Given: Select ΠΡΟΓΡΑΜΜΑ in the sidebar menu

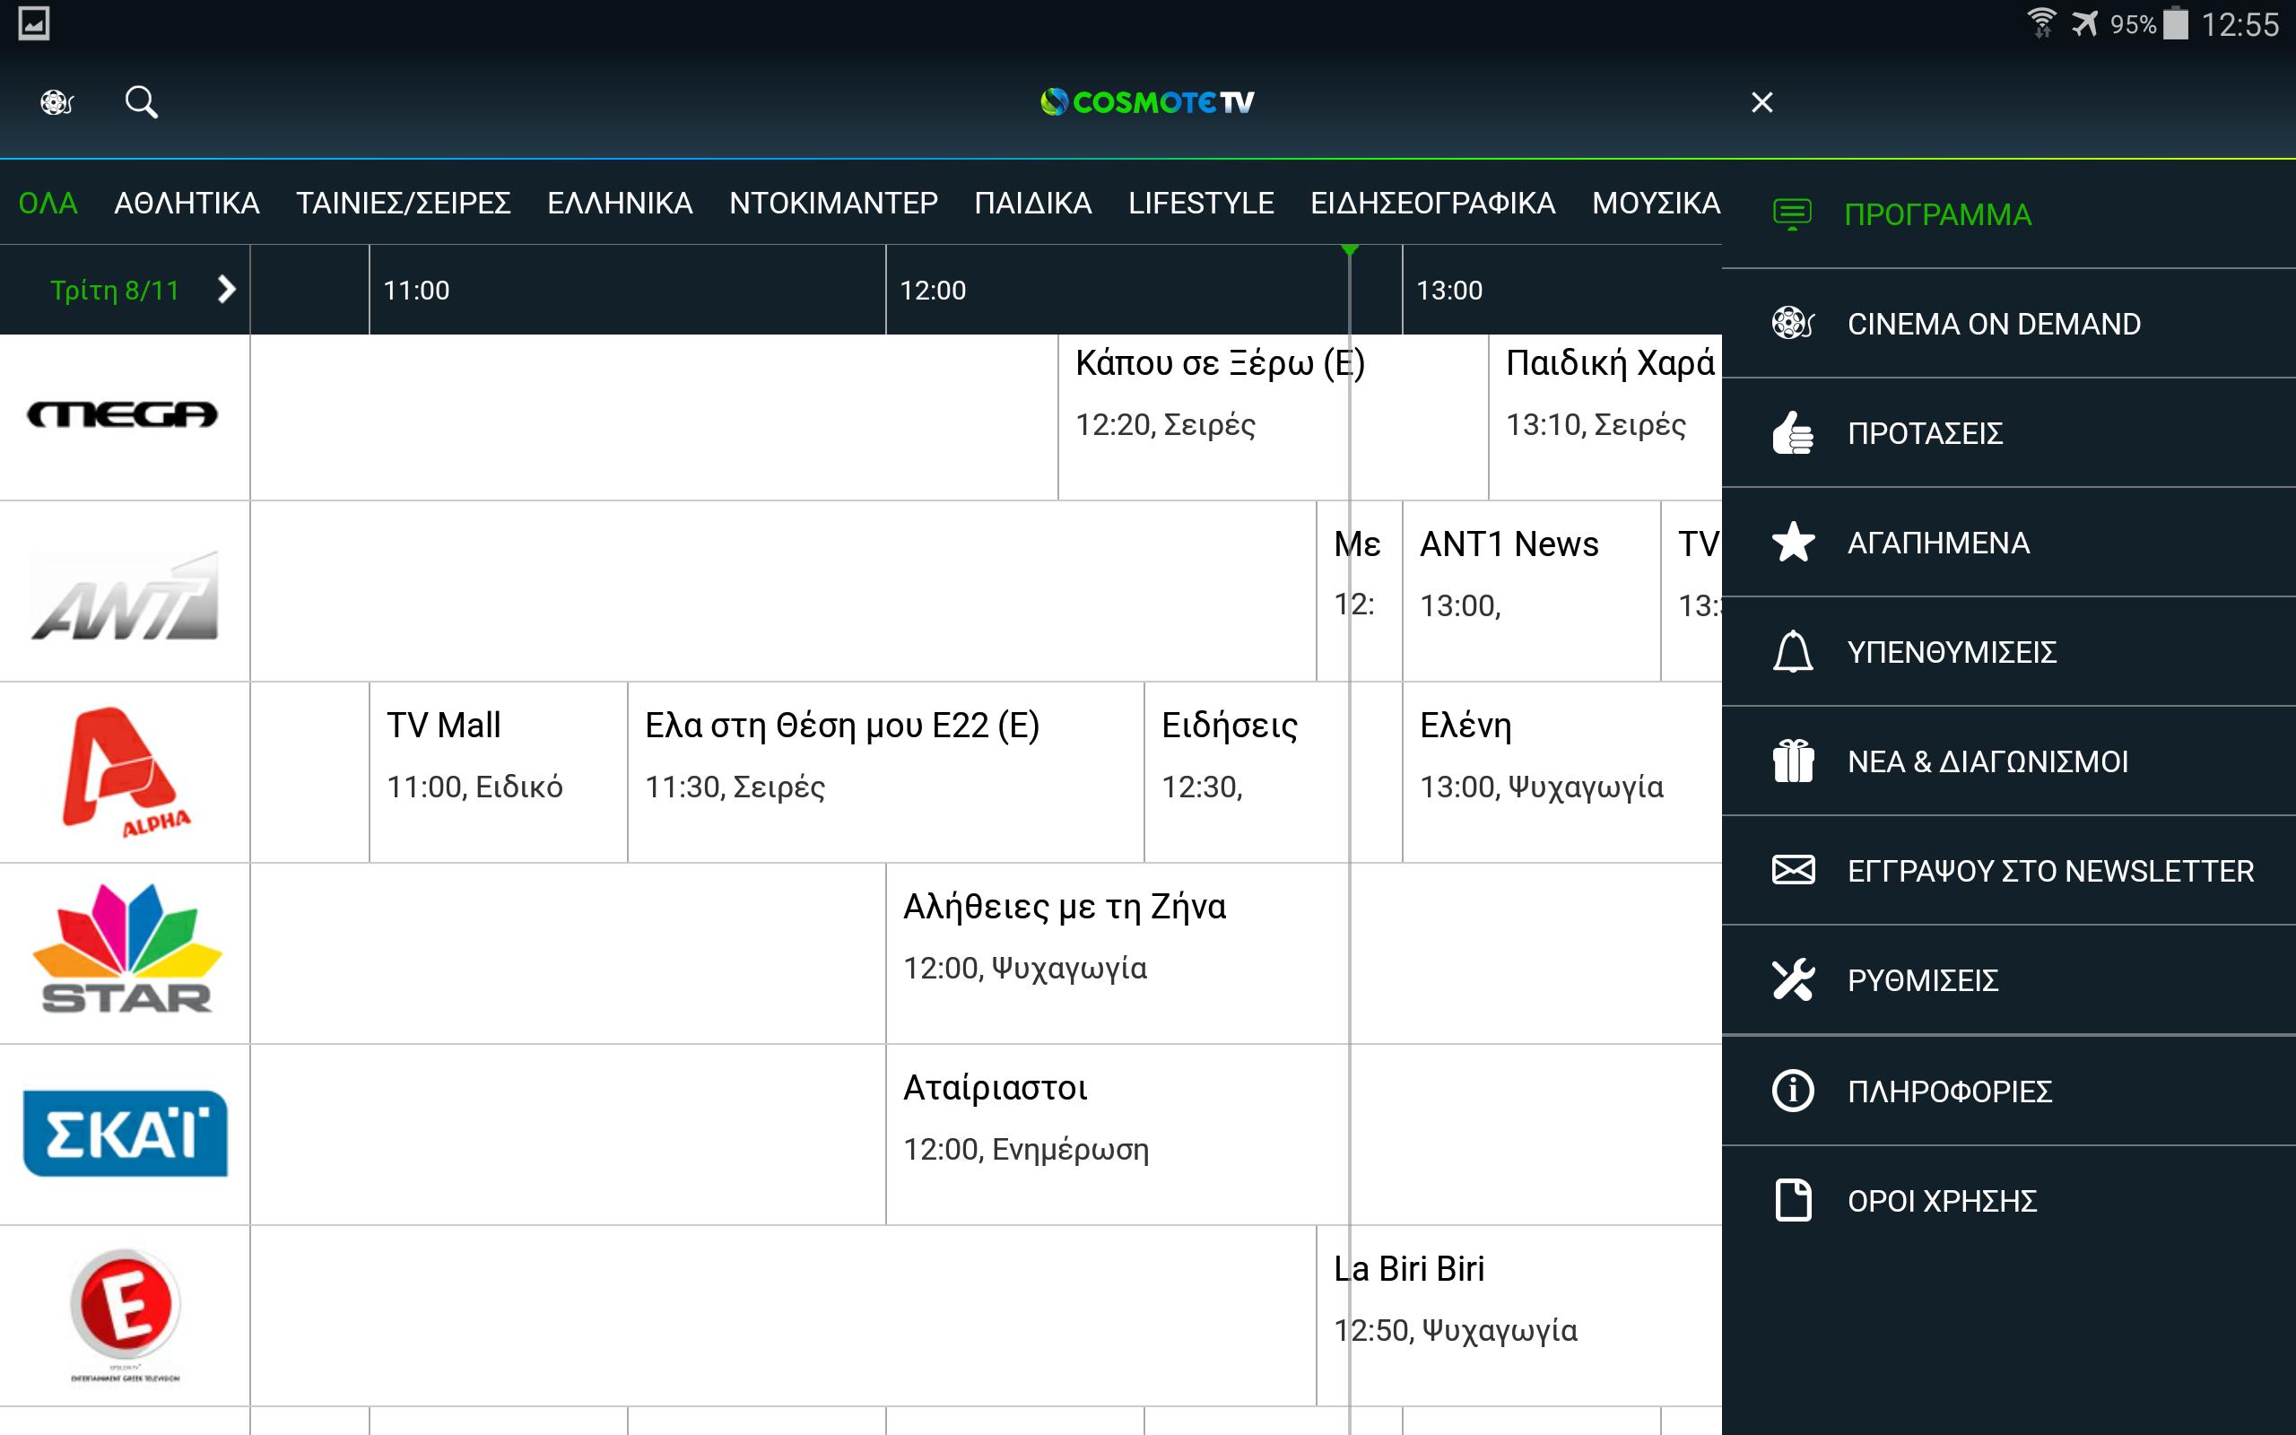Looking at the screenshot, I should [x=1935, y=213].
